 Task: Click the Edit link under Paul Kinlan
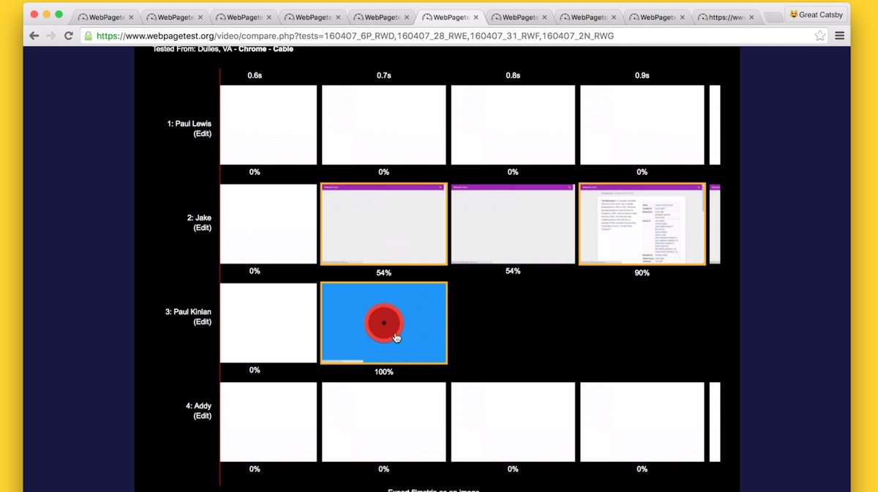coord(202,321)
